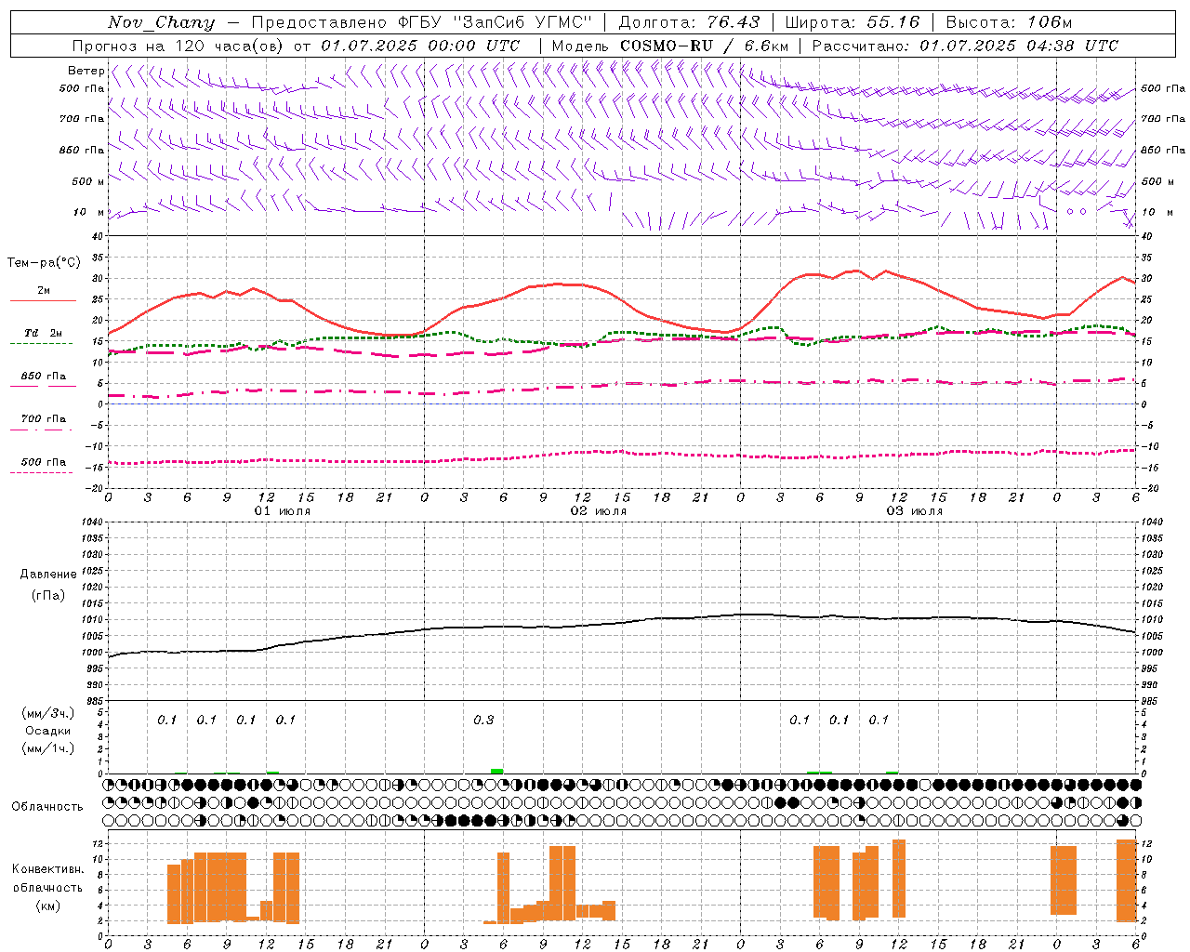This screenshot has height=952, width=1190.
Task: Click the station name "Nov_Chany" in the header
Action: [161, 22]
